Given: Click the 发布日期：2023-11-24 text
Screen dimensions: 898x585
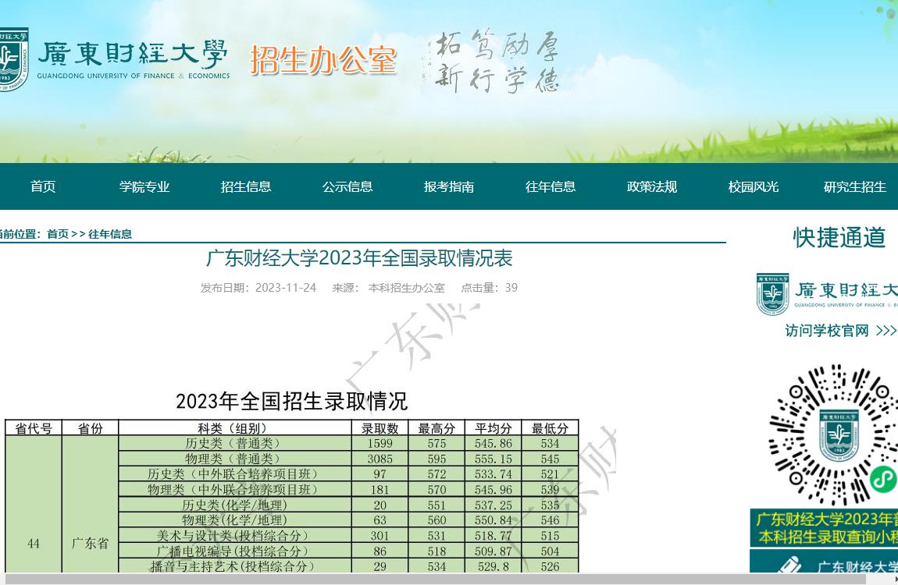Looking at the screenshot, I should [258, 288].
